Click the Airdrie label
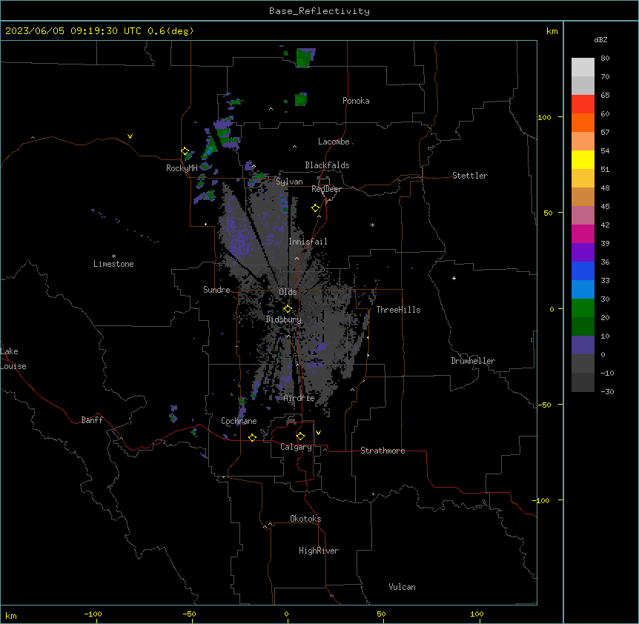Viewport: 639px width, 624px height. pos(299,398)
